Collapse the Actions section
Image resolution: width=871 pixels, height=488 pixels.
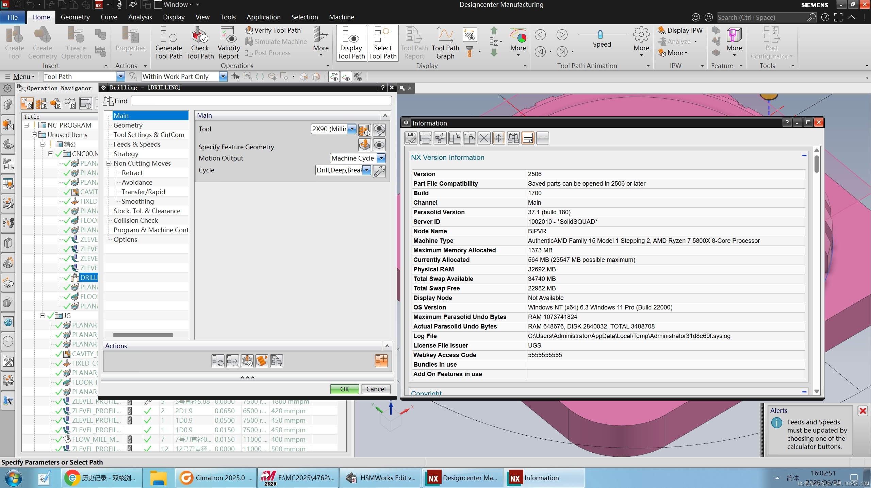(x=387, y=346)
